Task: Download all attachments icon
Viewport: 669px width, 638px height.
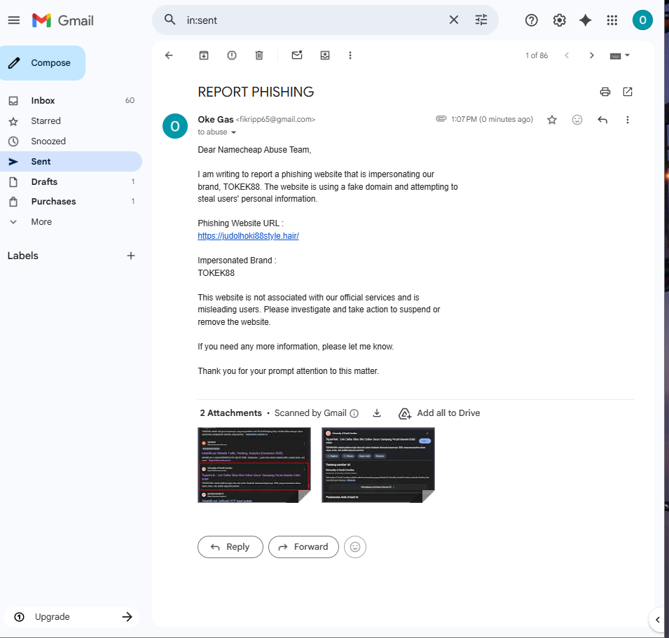Action: tap(377, 412)
